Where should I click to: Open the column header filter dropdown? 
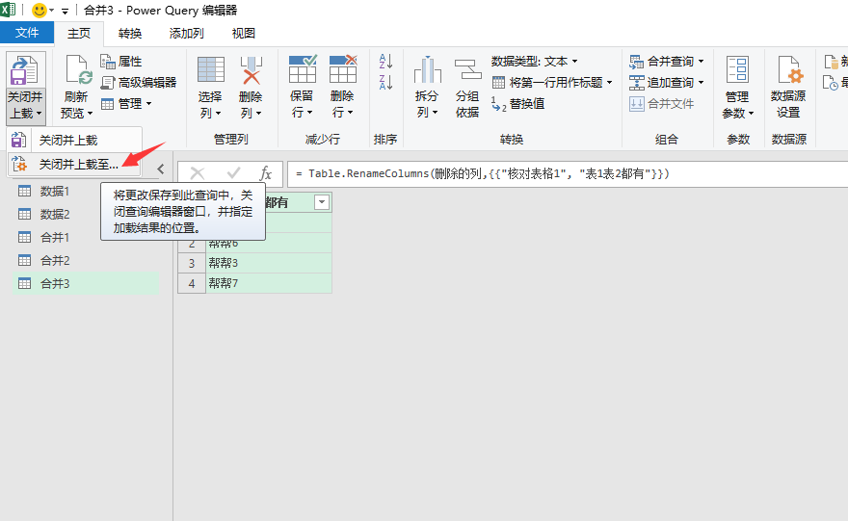pos(322,202)
